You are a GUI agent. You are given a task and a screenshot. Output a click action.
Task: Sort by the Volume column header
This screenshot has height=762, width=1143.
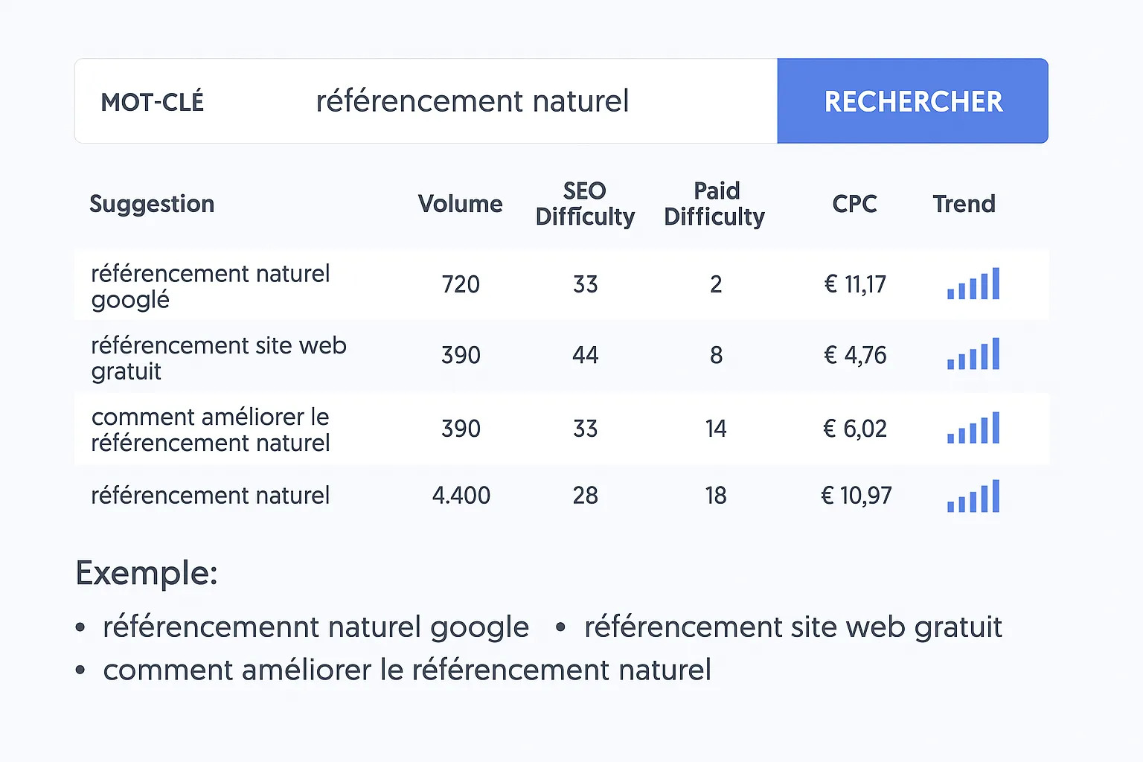point(460,204)
